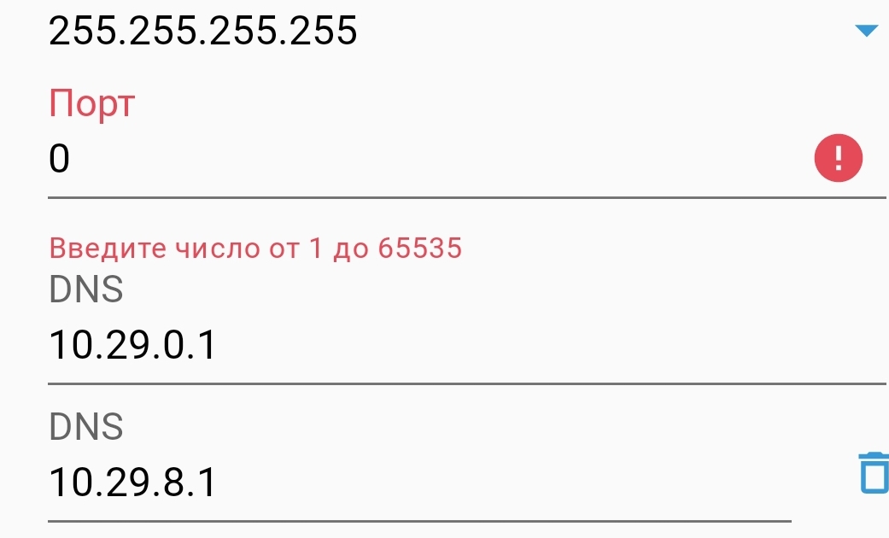Click the underline beneath second DNS address
The height and width of the screenshot is (538, 889).
(x=419, y=521)
